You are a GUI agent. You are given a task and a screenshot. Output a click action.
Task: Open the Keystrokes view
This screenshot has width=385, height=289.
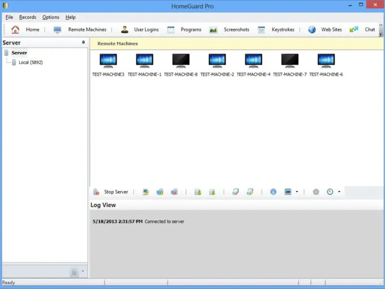click(x=283, y=29)
